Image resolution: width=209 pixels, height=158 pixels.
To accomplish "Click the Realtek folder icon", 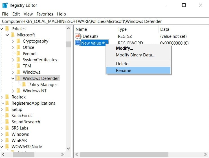I will click(7, 97).
